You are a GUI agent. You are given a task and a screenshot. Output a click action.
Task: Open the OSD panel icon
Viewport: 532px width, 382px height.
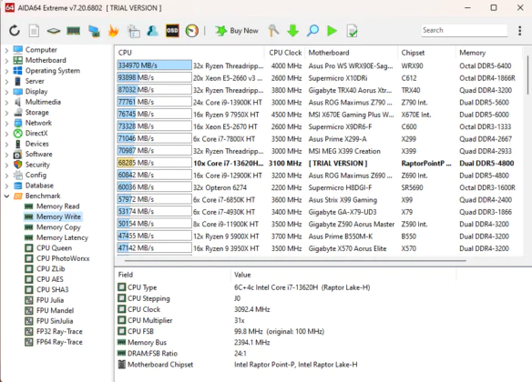[x=172, y=31]
